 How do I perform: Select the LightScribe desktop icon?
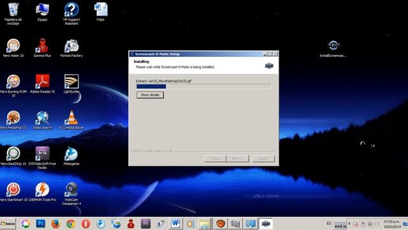coord(71,84)
